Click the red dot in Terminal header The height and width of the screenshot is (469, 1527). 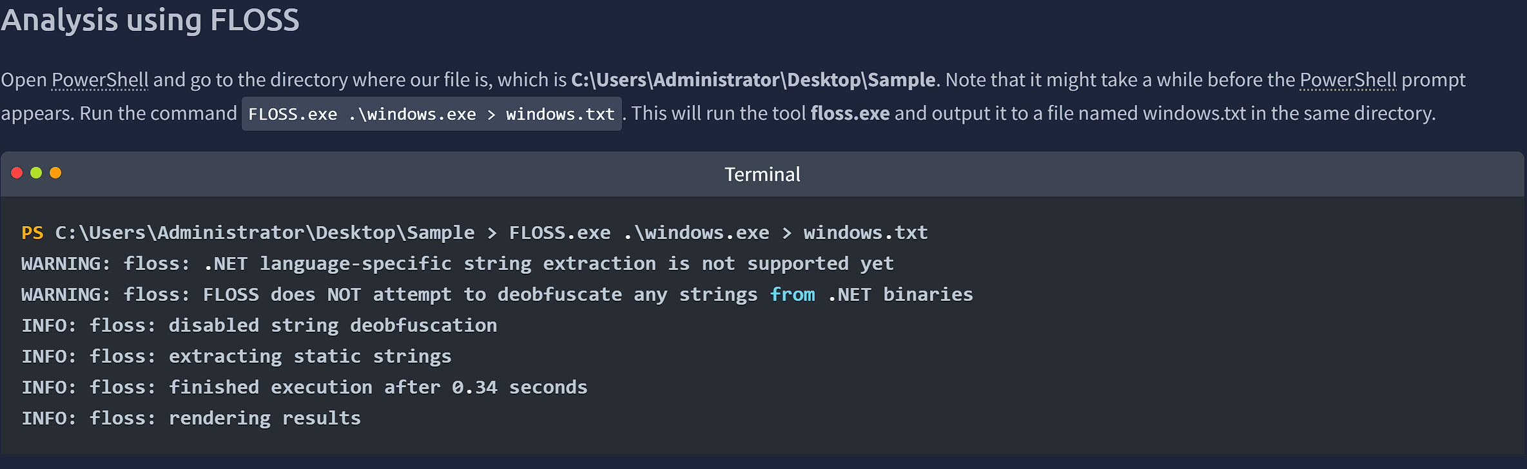pyautogui.click(x=17, y=173)
